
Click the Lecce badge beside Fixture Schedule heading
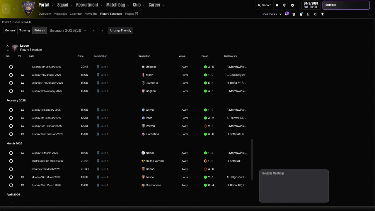[15, 48]
